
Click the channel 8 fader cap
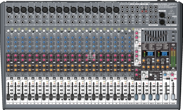[x=58, y=97]
